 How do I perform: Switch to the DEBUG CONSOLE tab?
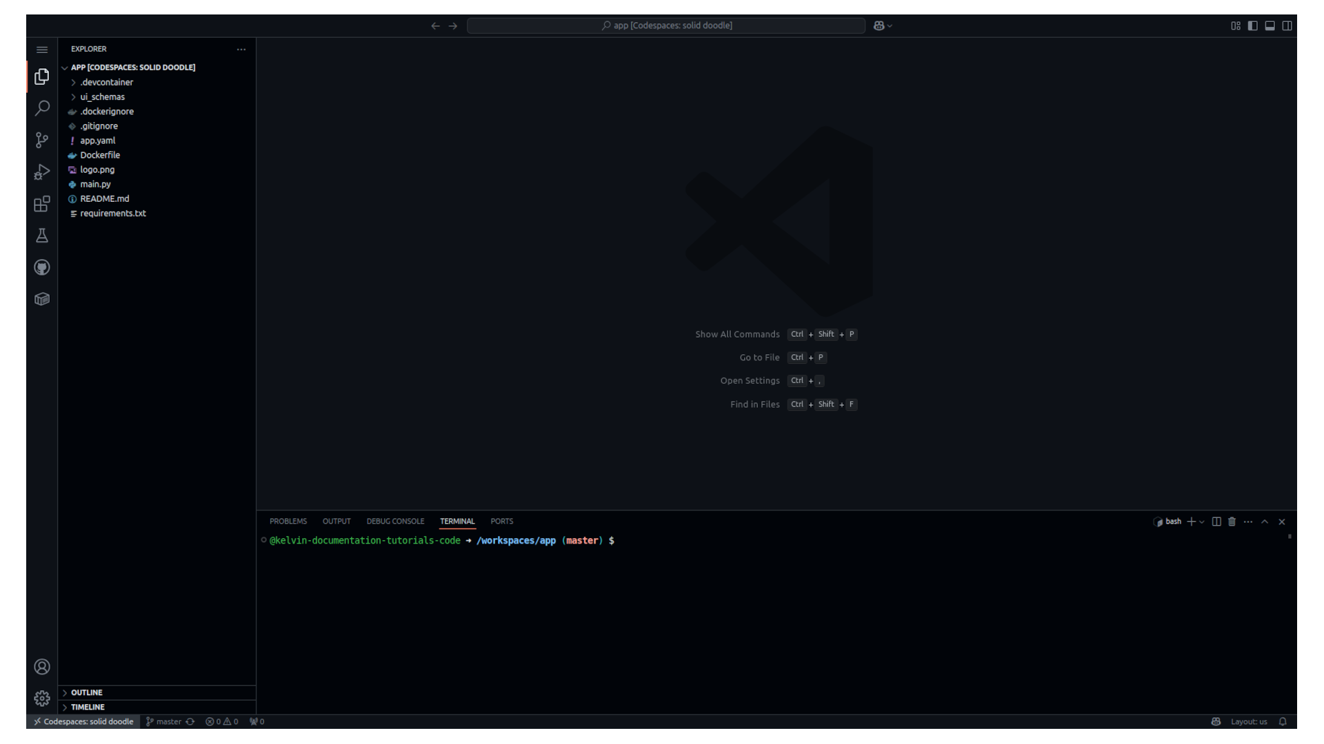tap(395, 521)
